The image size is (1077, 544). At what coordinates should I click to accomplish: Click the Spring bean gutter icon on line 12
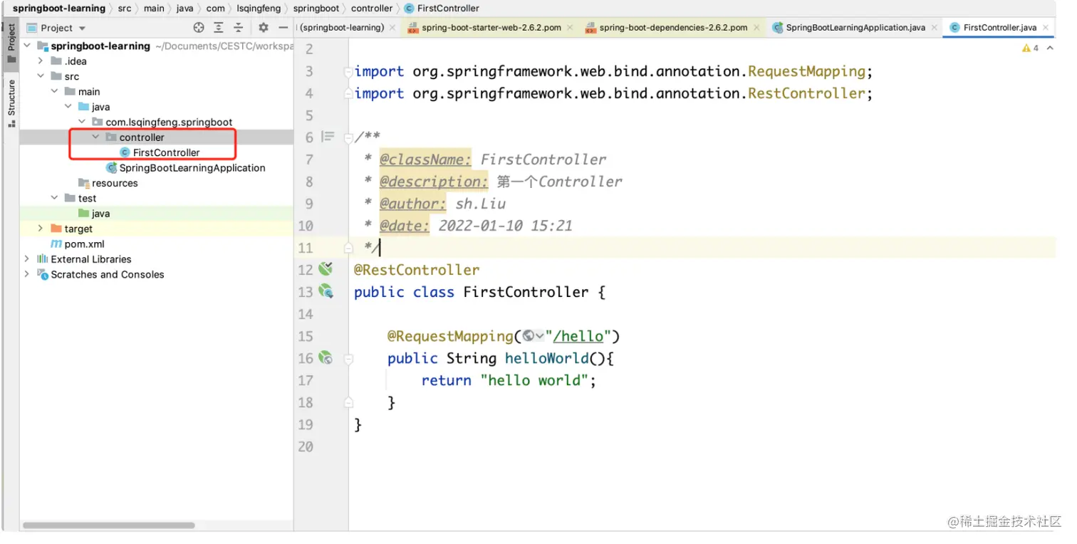[x=326, y=269]
